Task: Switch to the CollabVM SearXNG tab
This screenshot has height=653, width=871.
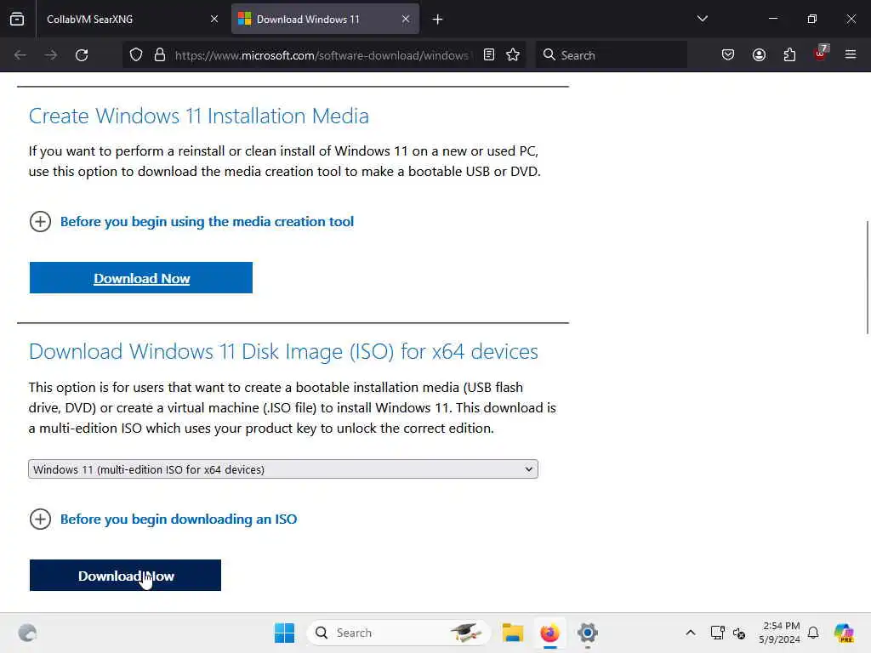Action: (132, 19)
